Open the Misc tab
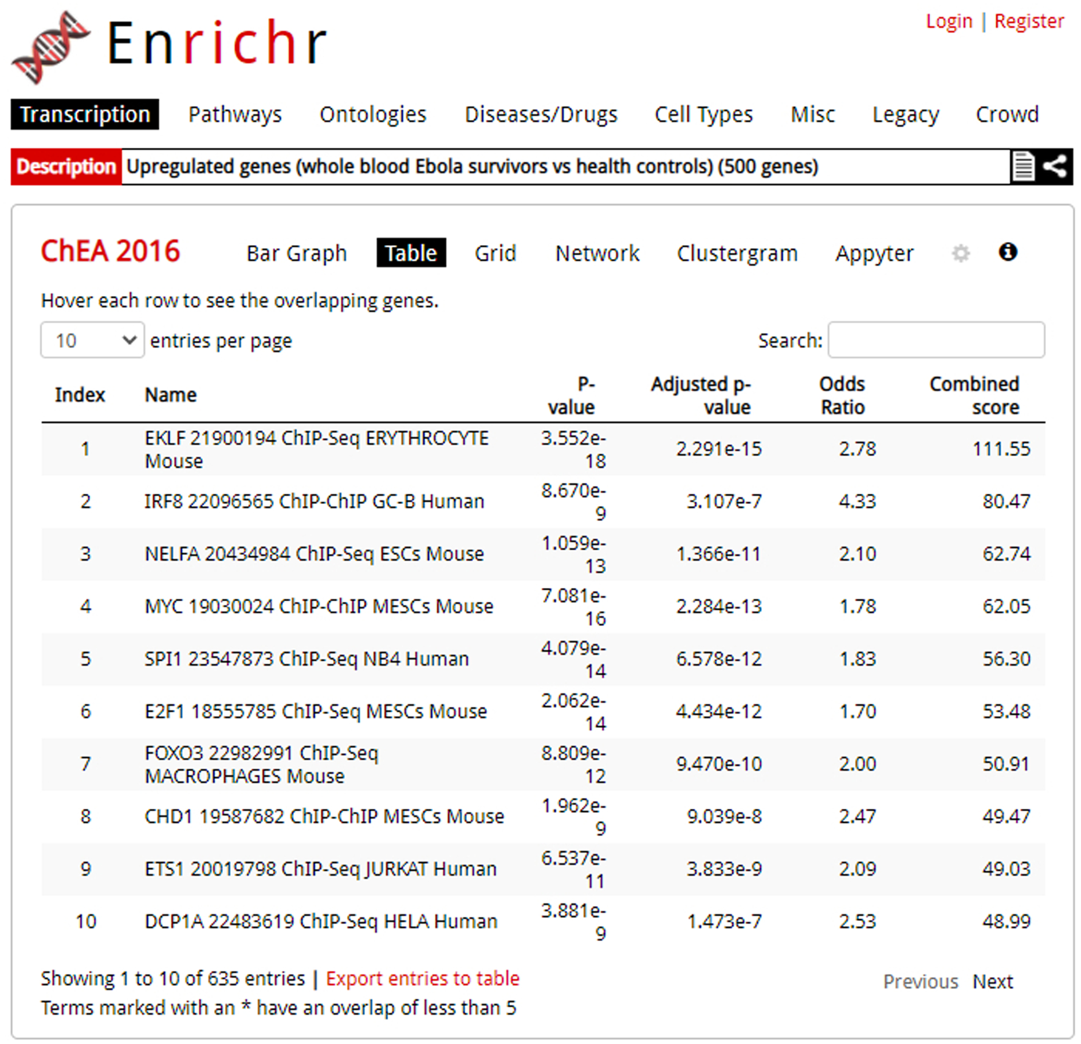Image resolution: width=1081 pixels, height=1044 pixels. tap(813, 115)
